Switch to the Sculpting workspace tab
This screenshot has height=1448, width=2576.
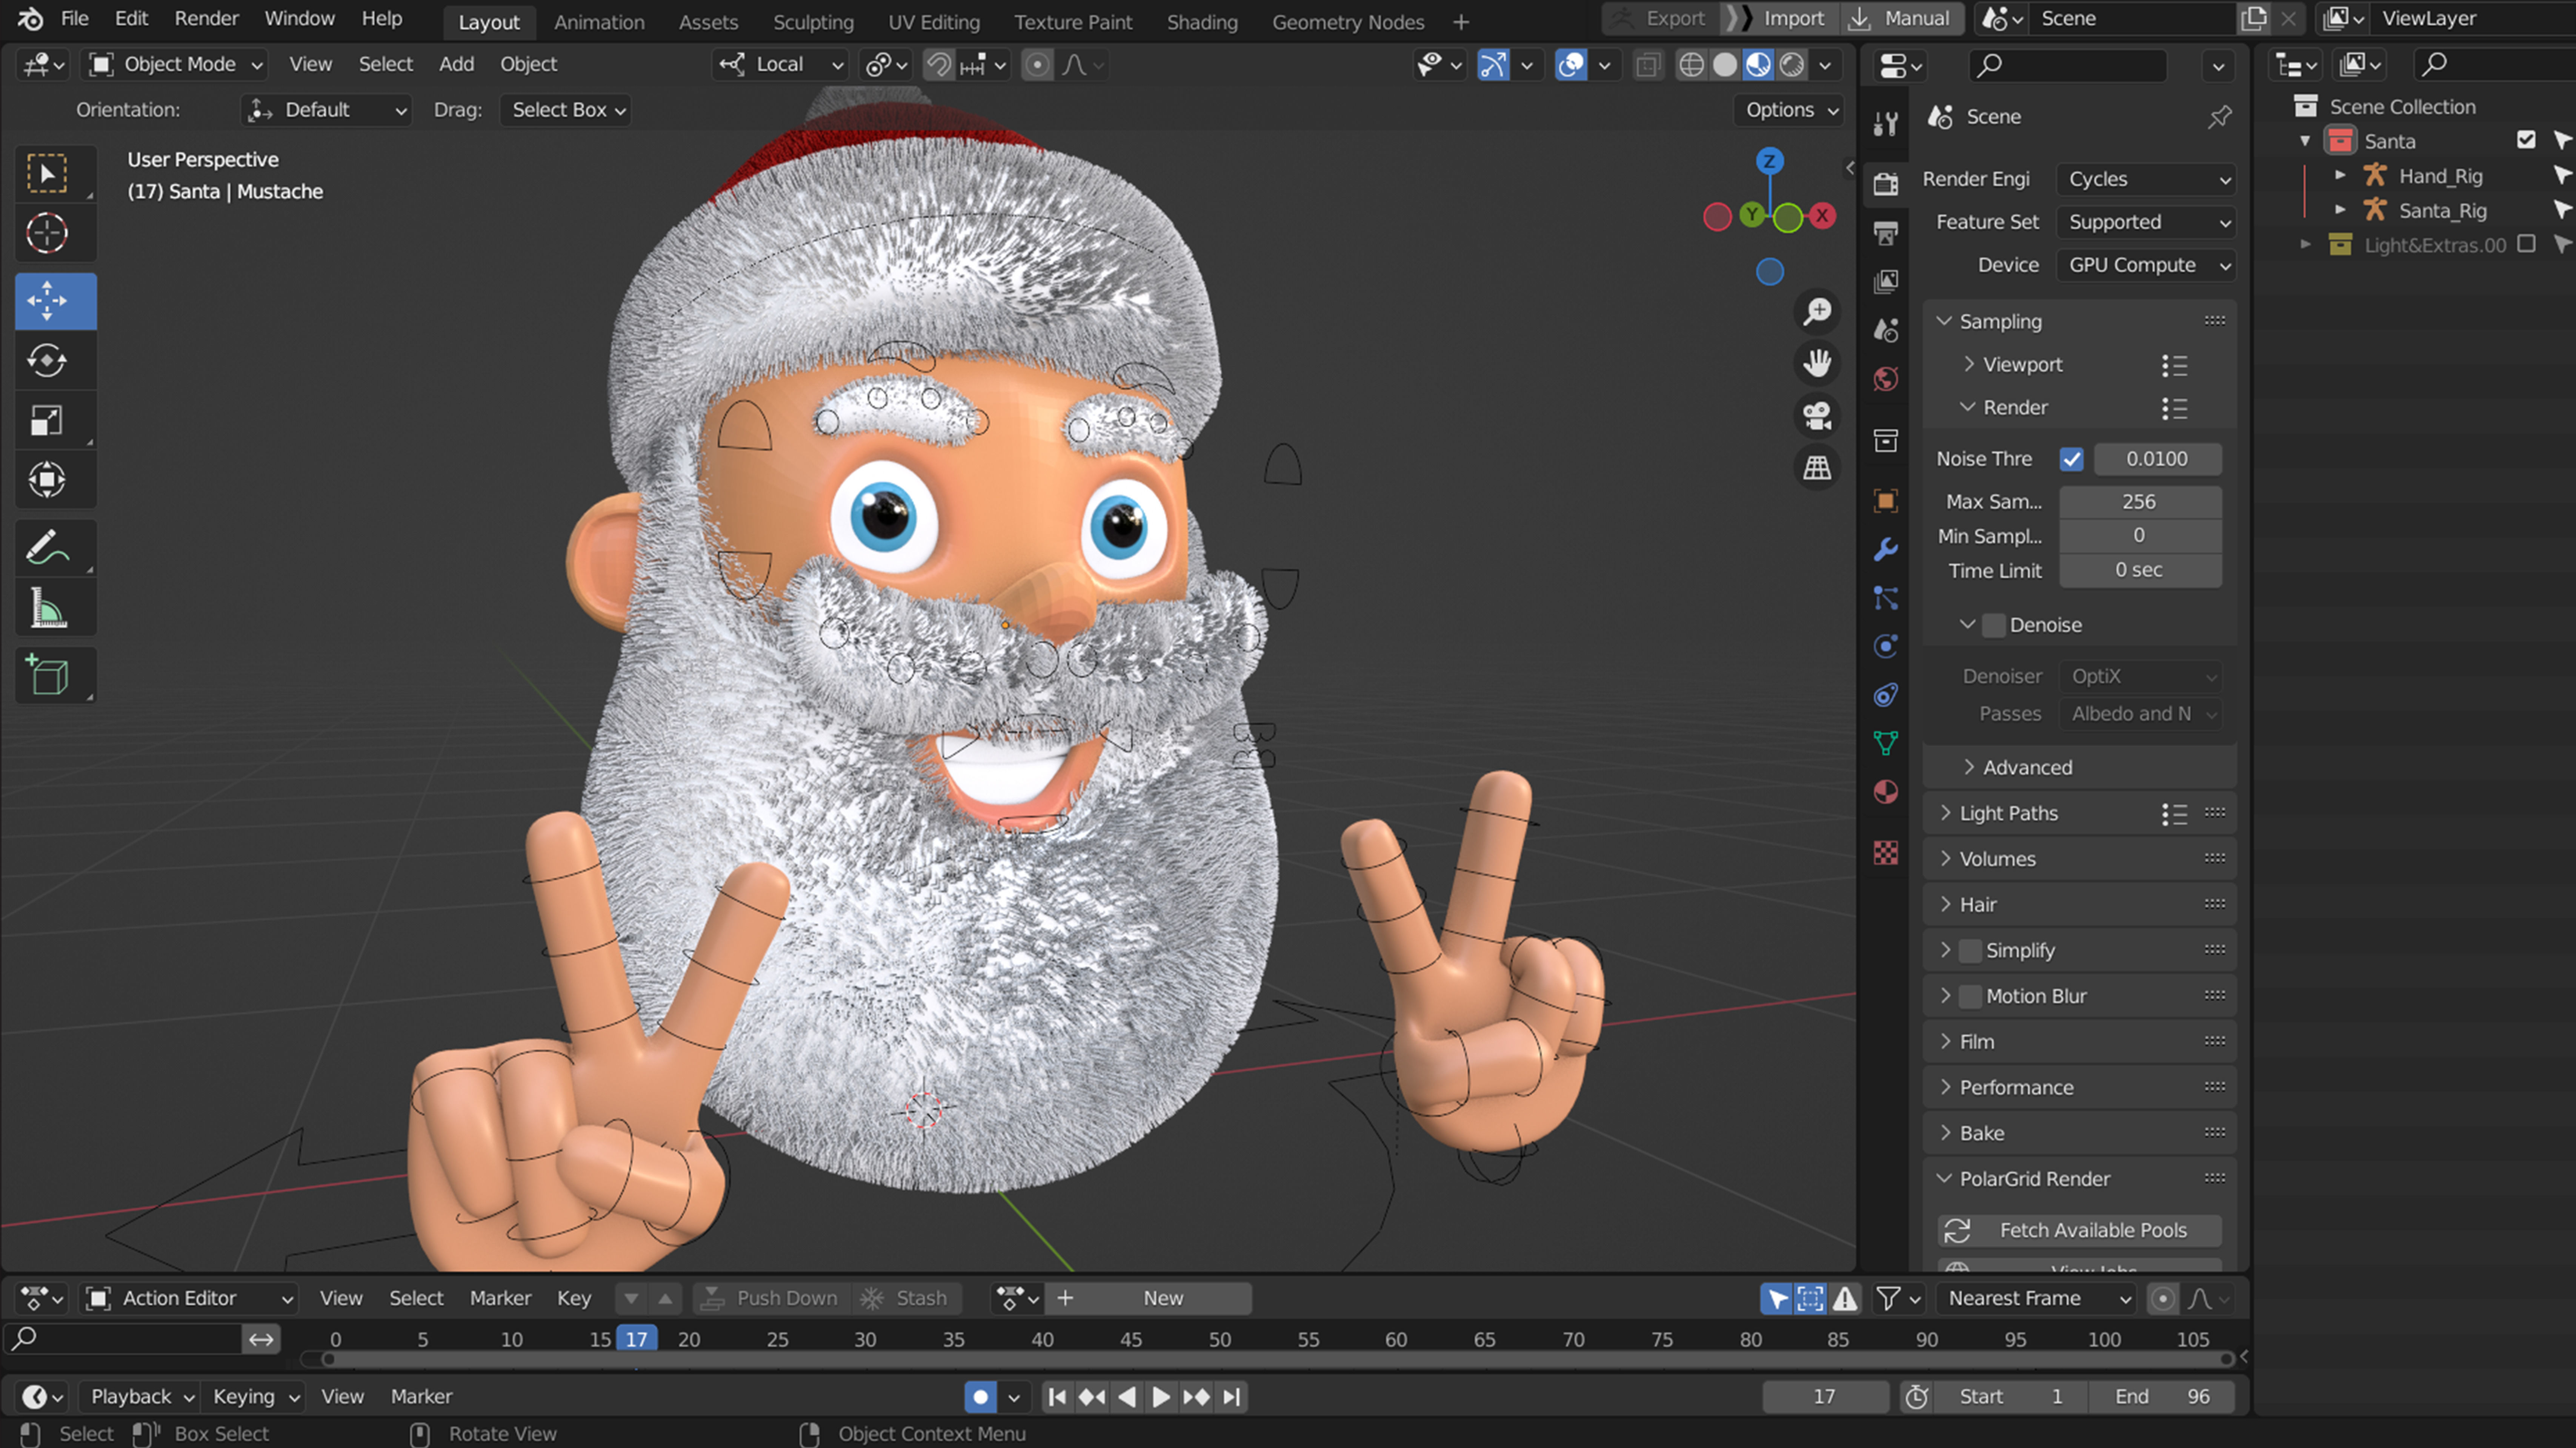click(x=813, y=21)
